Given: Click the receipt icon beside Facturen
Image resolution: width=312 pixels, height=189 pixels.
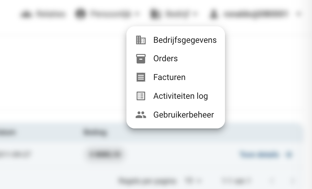Looking at the screenshot, I should pos(141,77).
